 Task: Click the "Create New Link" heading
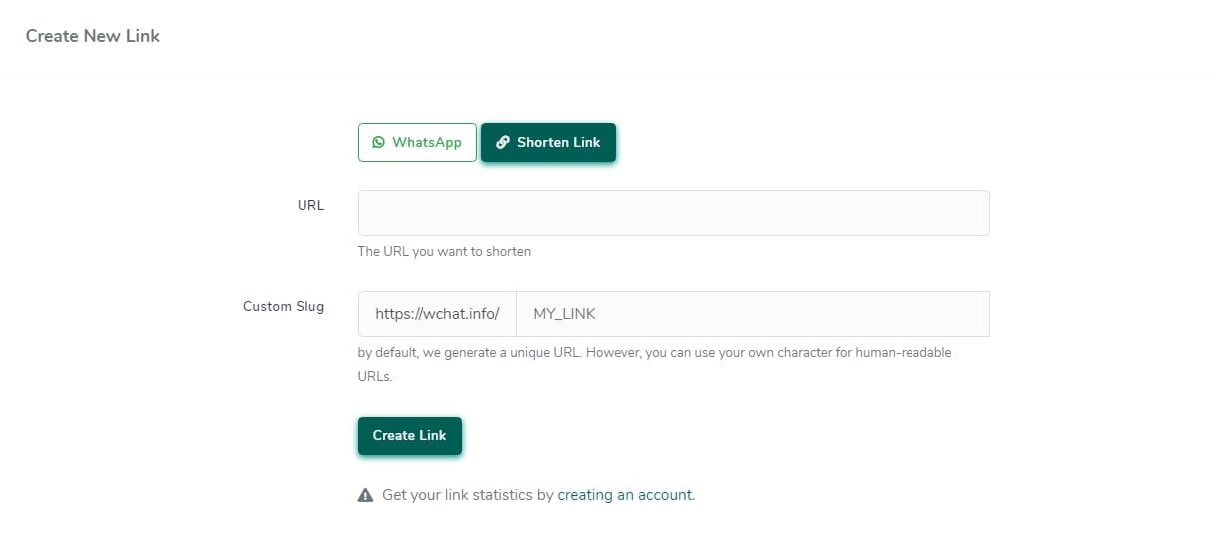tap(93, 36)
